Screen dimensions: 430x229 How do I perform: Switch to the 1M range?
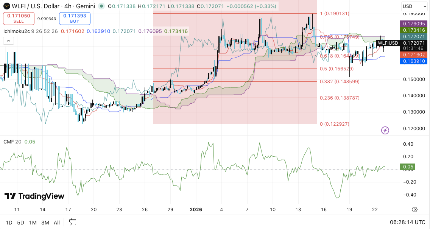[33, 223]
